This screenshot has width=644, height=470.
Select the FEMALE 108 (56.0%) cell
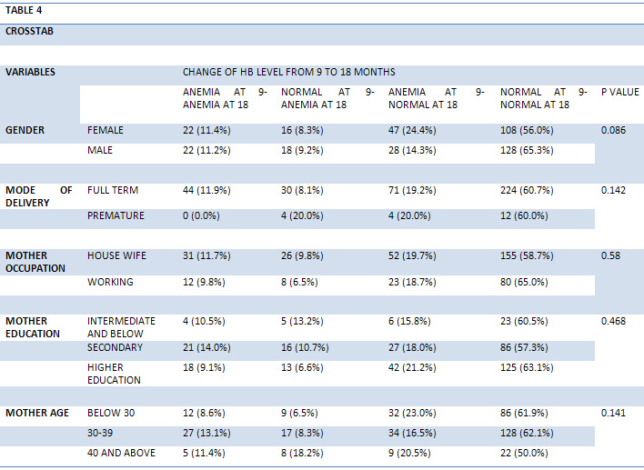point(527,130)
